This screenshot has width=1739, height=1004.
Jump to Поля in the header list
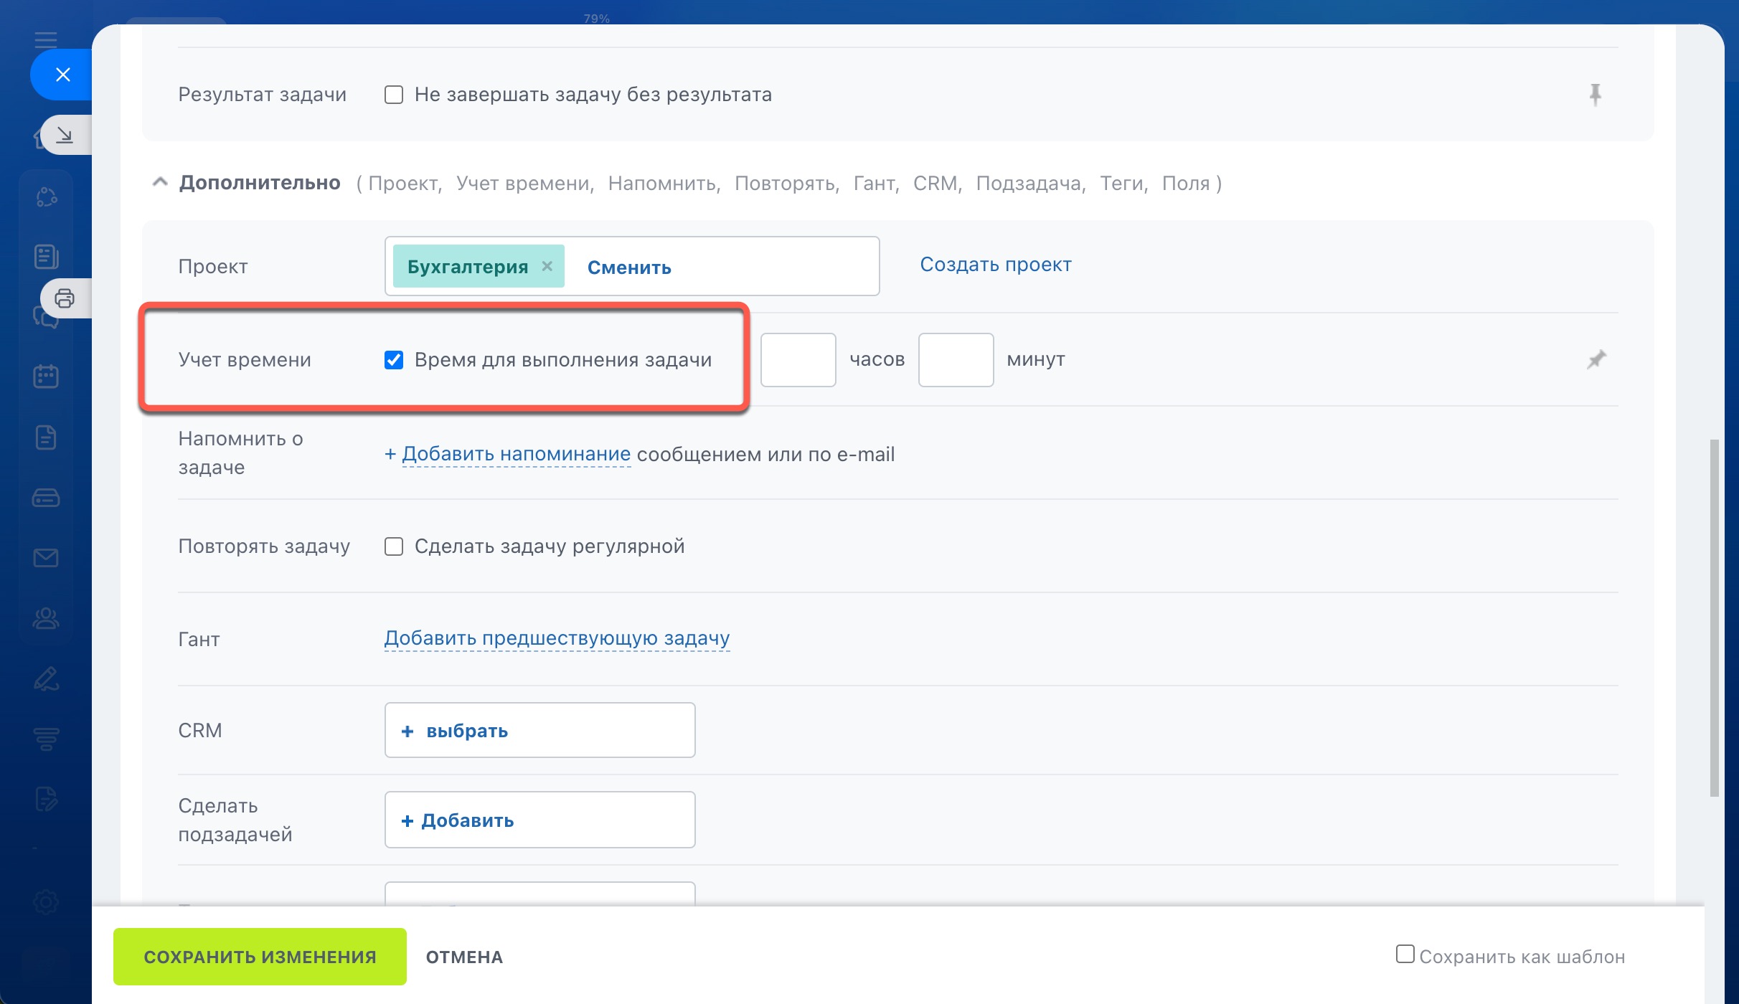tap(1186, 184)
